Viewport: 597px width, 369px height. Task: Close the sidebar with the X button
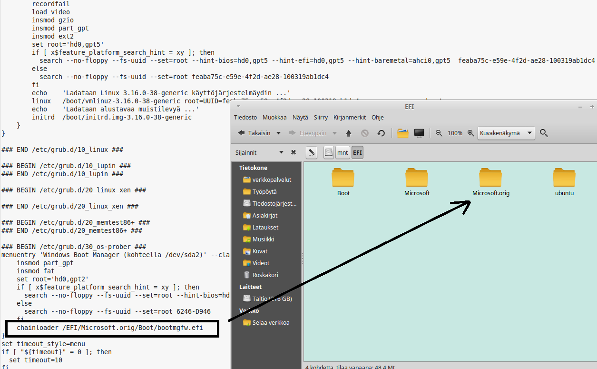(294, 152)
